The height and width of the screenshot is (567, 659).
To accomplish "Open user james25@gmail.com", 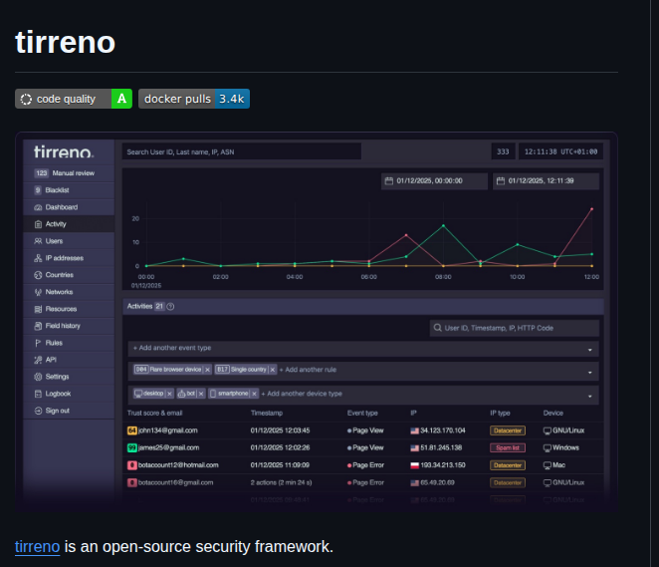I will click(168, 447).
